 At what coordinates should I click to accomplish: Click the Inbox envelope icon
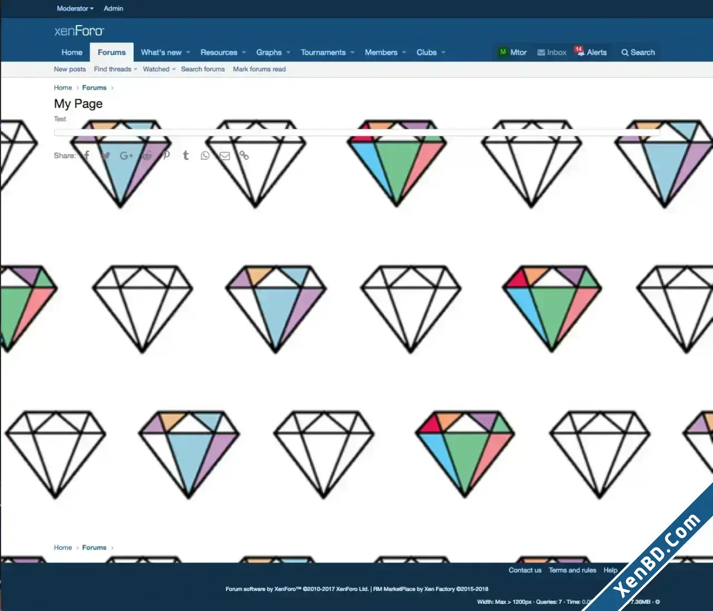click(x=541, y=52)
